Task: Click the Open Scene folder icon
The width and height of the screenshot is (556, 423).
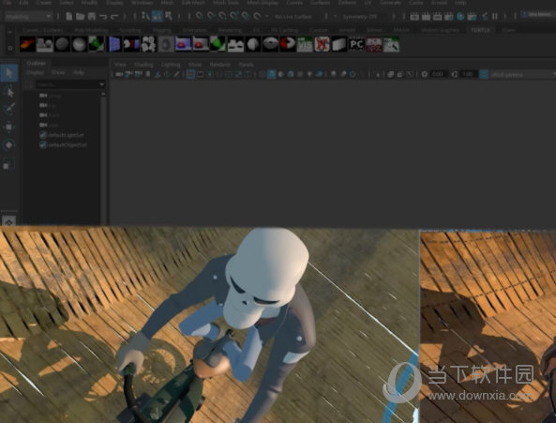Action: [81, 16]
